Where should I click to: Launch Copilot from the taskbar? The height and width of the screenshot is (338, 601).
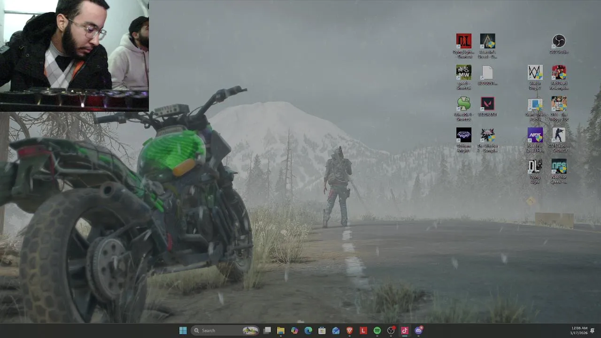tap(294, 330)
